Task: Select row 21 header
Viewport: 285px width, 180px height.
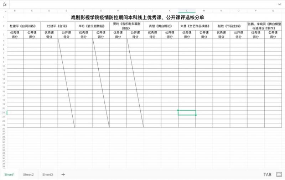Action: point(4,112)
